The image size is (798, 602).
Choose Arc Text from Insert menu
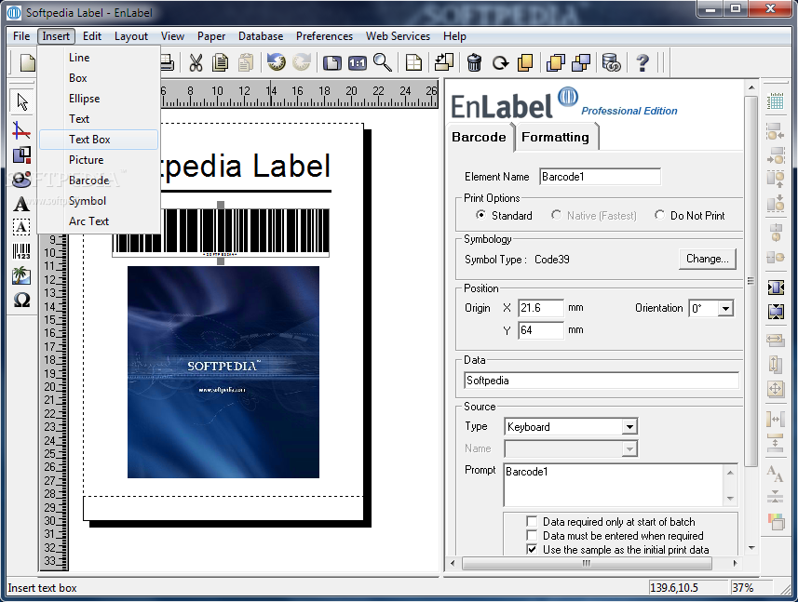coord(98,221)
